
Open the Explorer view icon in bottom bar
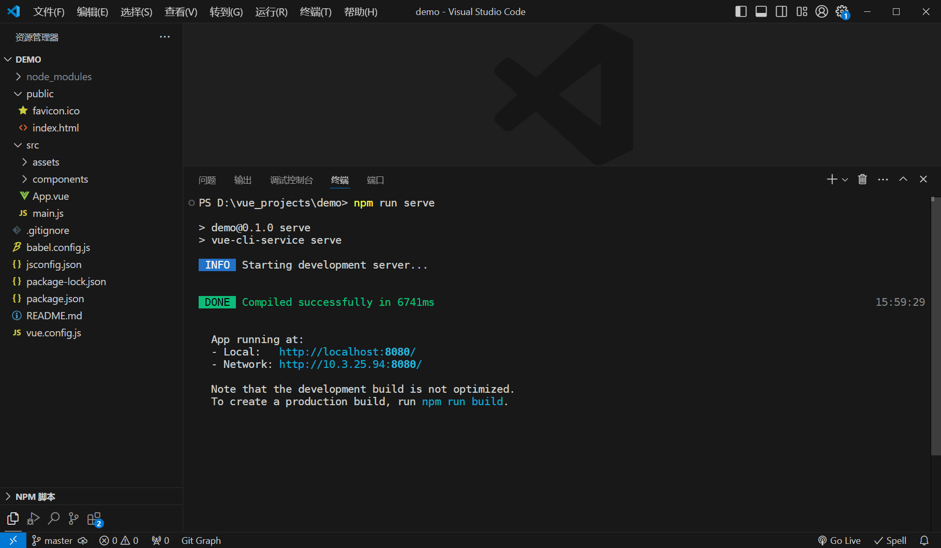[13, 519]
